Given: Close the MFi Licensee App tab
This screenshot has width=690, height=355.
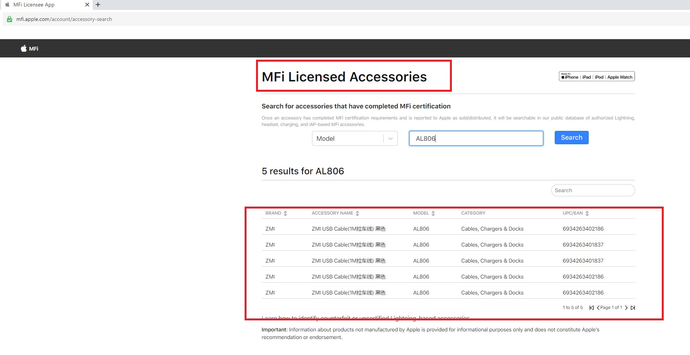Looking at the screenshot, I should point(87,5).
